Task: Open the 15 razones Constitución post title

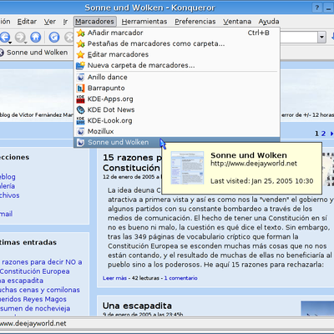Action: point(131,163)
